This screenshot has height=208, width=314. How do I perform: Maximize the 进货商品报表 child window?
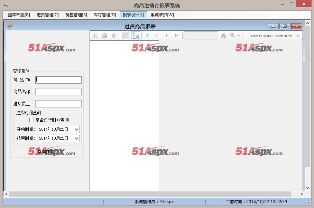pos(285,26)
